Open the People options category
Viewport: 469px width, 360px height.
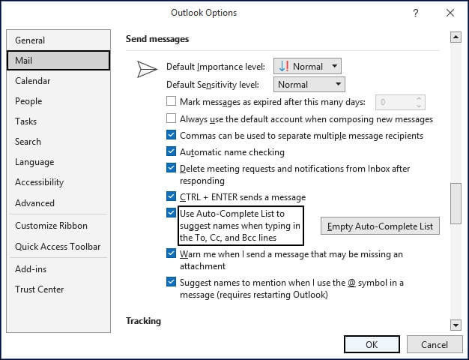click(x=58, y=101)
